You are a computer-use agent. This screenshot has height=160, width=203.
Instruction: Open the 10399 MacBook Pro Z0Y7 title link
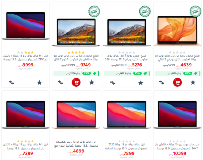tap(177, 146)
